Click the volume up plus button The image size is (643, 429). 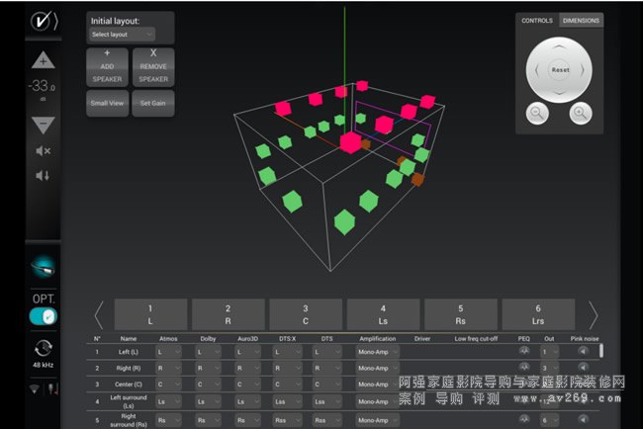click(x=43, y=62)
